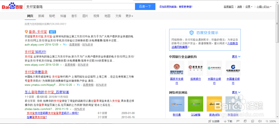Click the Baidu logo
279x124 pixels.
click(12, 6)
